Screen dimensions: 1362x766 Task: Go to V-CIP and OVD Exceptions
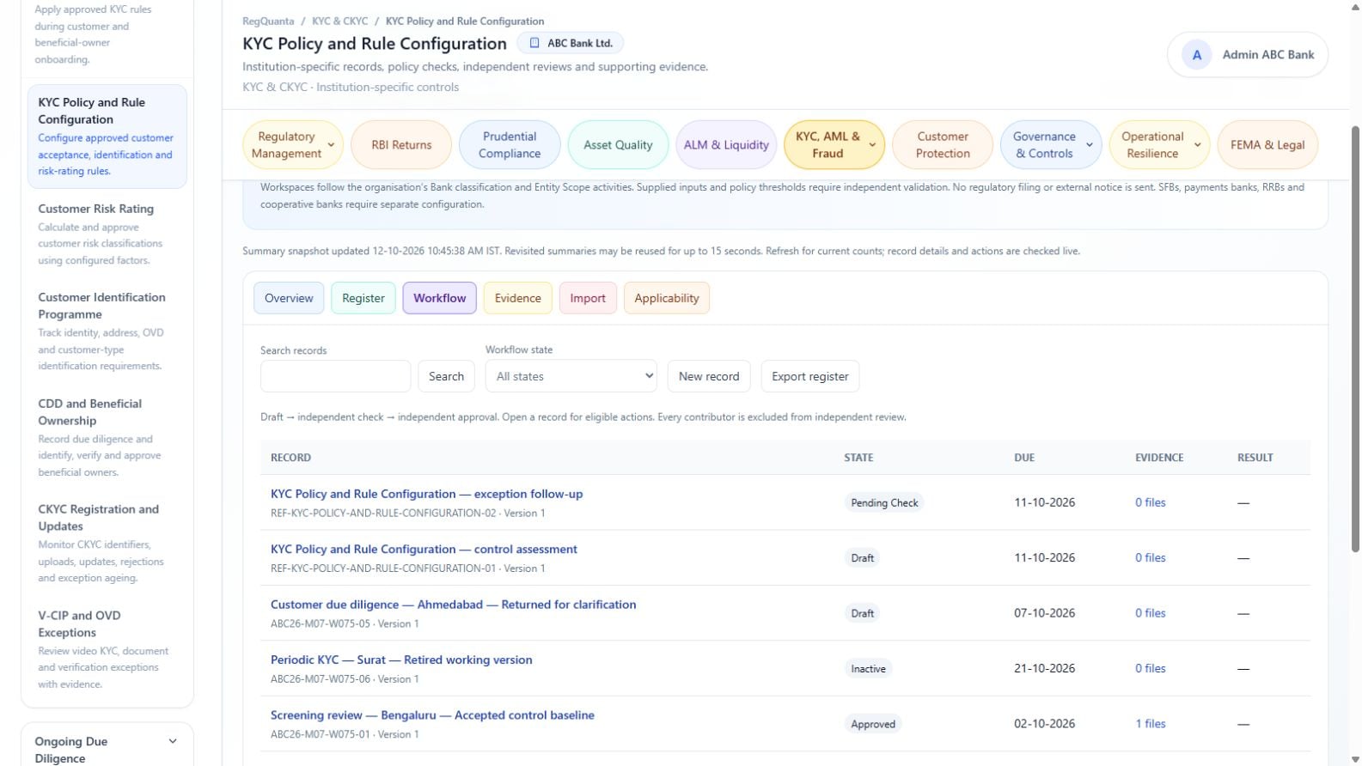tap(107, 649)
